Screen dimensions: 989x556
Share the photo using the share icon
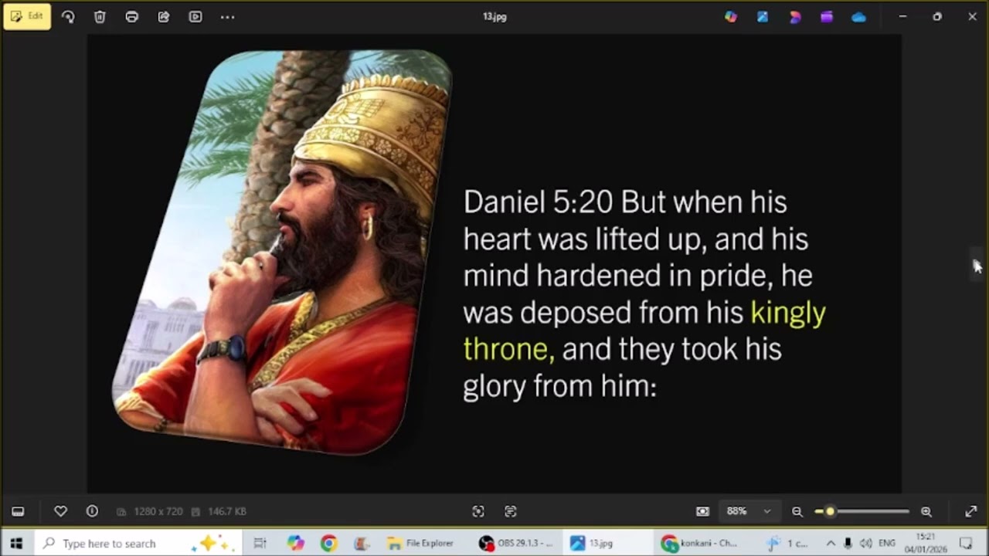click(x=164, y=16)
